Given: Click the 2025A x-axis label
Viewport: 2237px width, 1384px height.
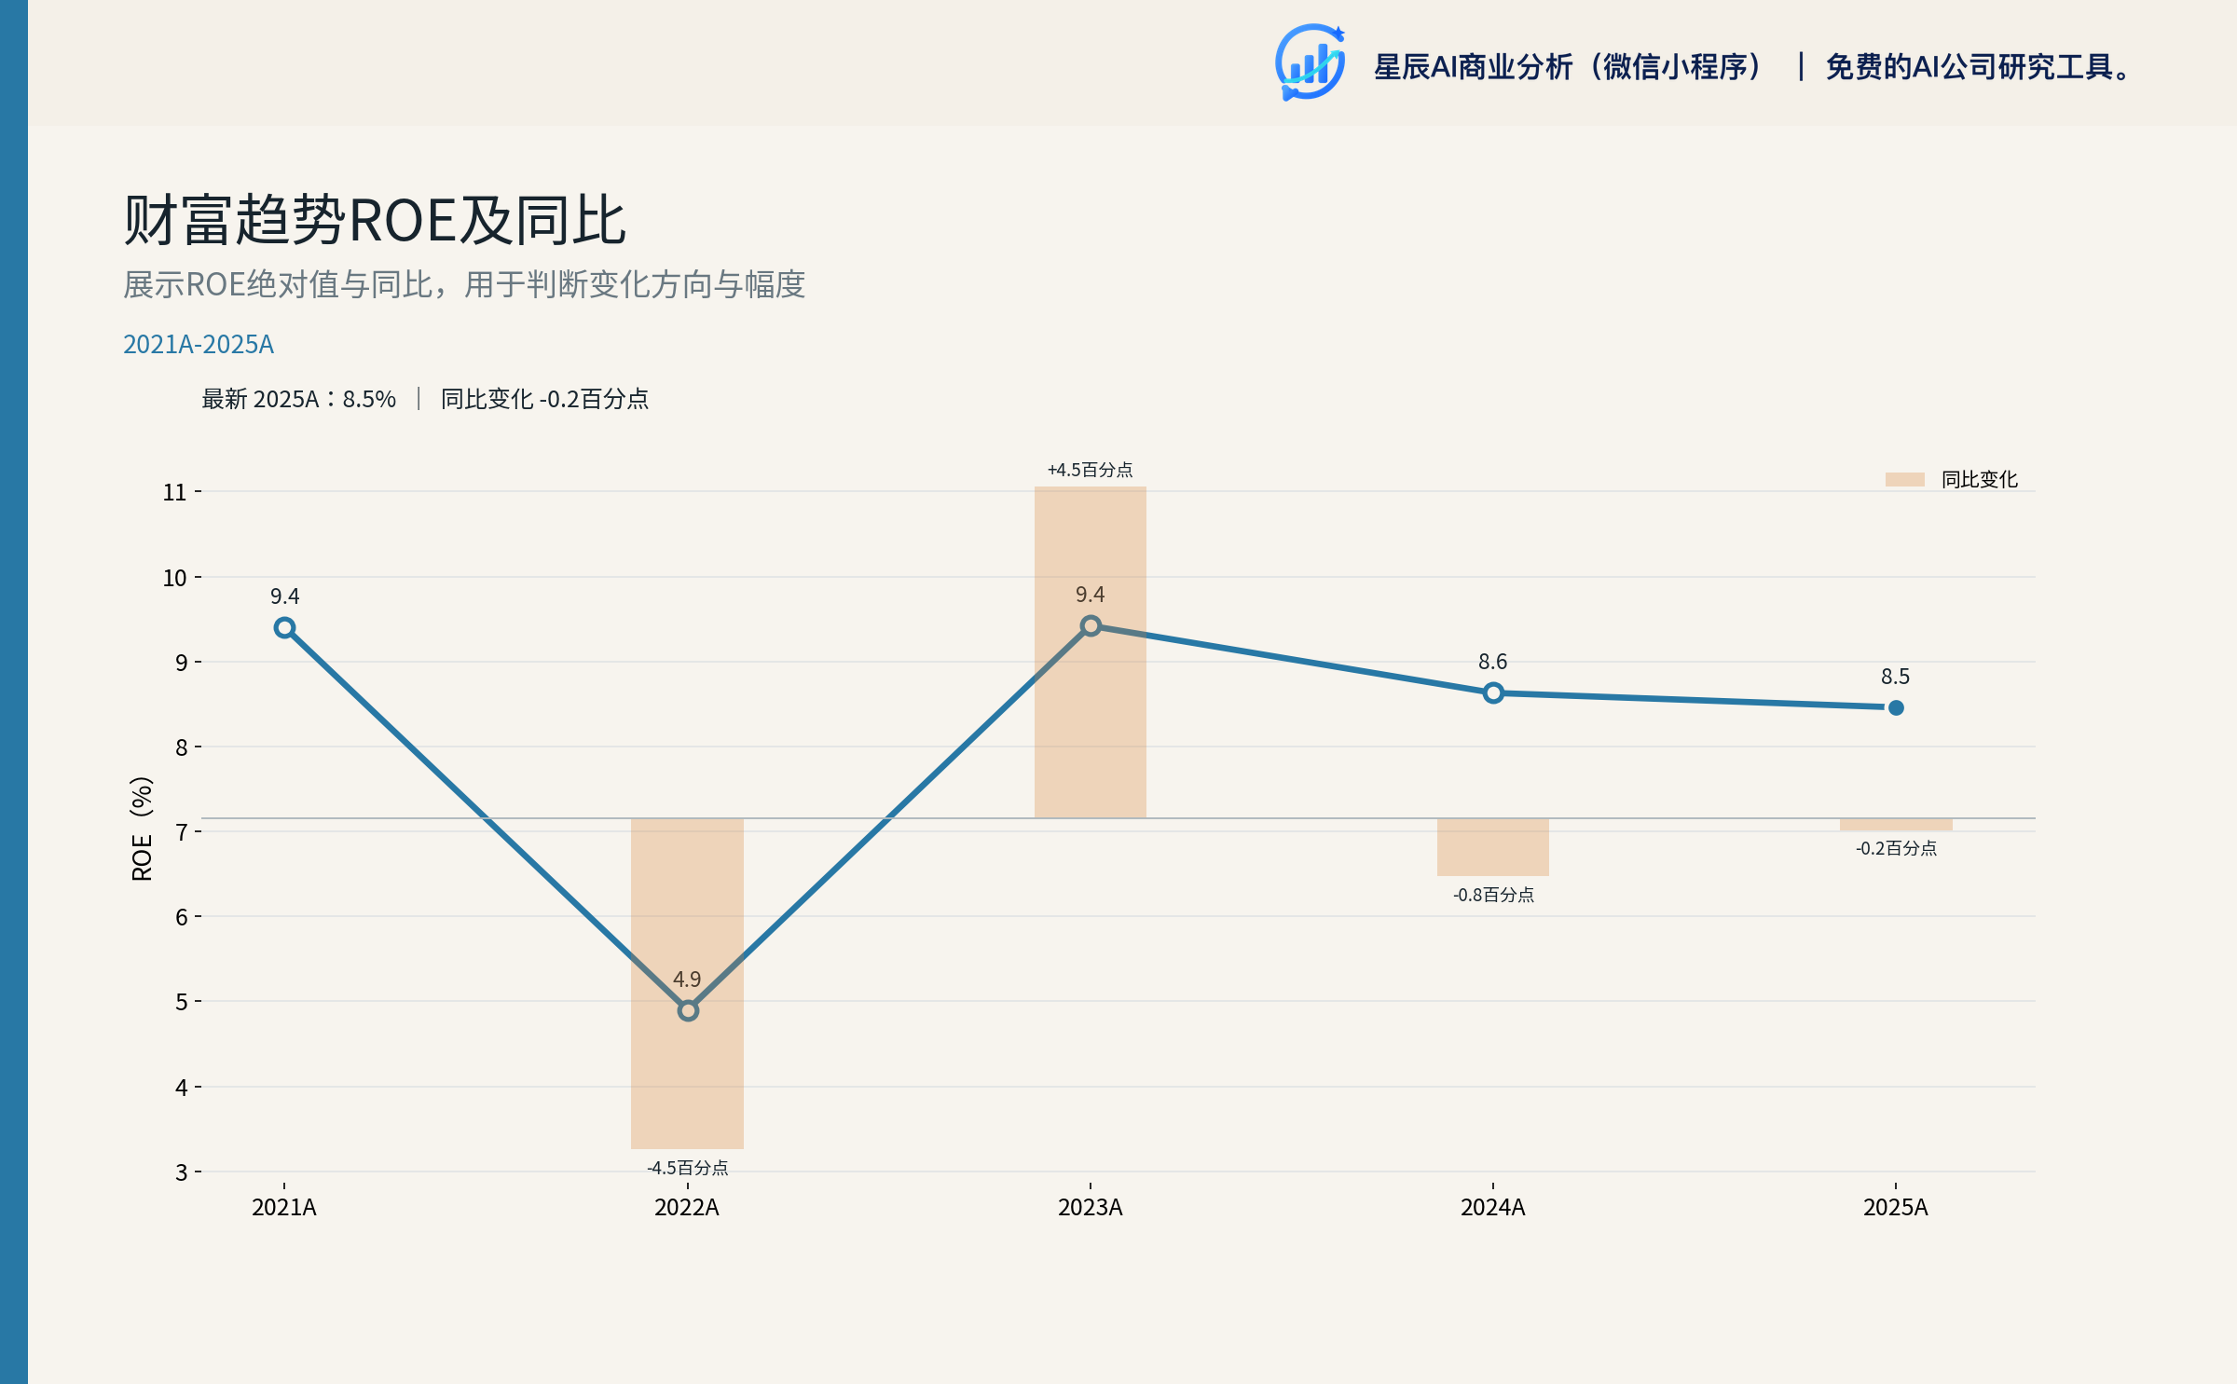Looking at the screenshot, I should pyautogui.click(x=1896, y=1208).
